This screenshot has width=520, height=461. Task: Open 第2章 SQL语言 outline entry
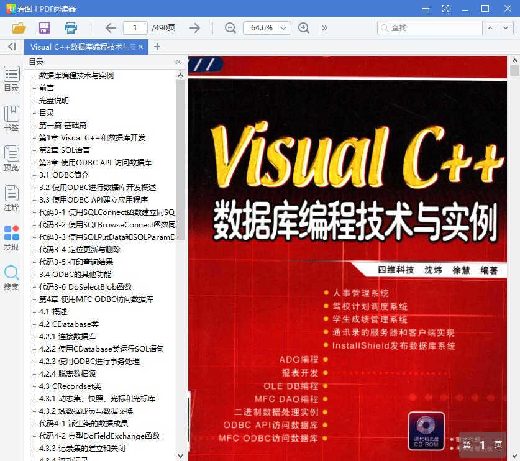tap(65, 150)
